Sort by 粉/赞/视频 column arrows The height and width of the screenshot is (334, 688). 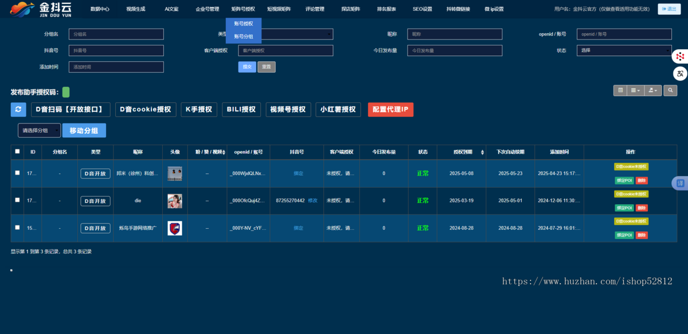coord(224,152)
